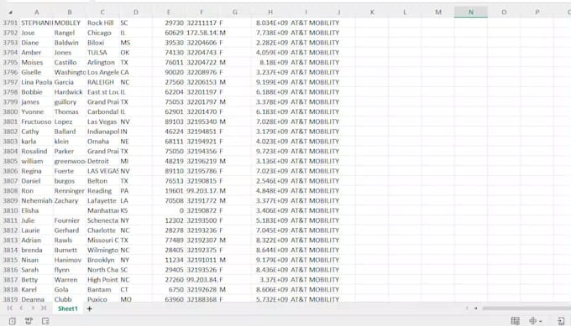Viewport: 571px width, 326px height.
Task: Click the horizontal scrollbar track
Action: [526, 308]
